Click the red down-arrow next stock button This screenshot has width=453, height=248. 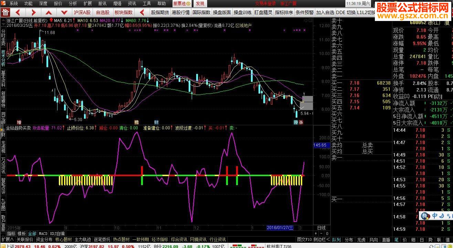(x=64, y=12)
